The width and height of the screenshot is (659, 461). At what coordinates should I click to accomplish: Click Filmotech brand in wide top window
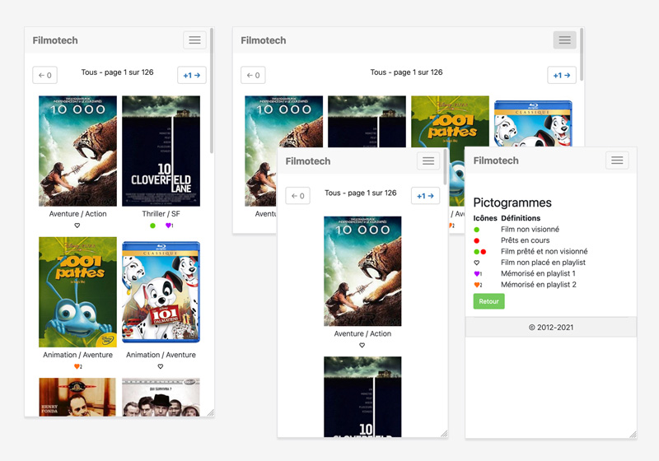[263, 40]
